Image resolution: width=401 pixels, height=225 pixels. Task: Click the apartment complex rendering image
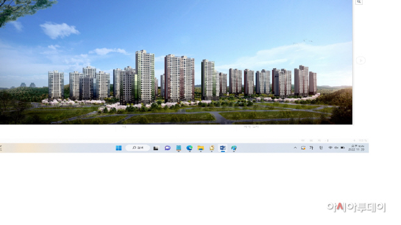coord(176,62)
